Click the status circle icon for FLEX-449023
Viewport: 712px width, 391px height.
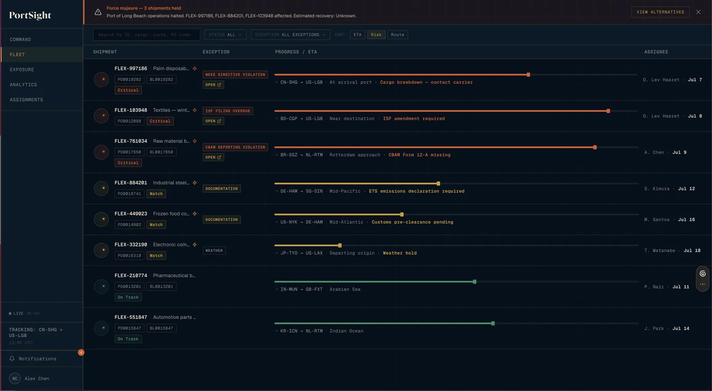[x=101, y=219]
